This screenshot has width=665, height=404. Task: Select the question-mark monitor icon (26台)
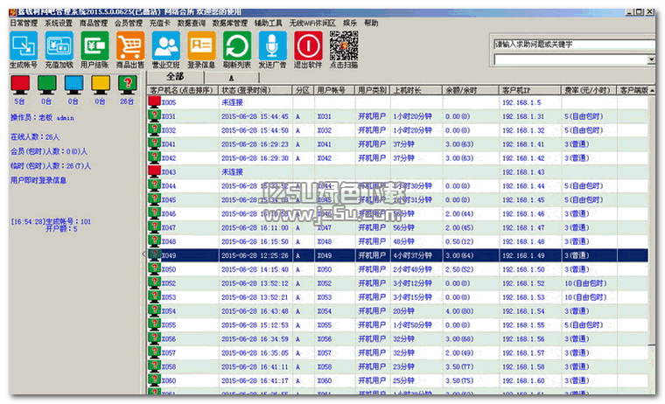click(127, 85)
